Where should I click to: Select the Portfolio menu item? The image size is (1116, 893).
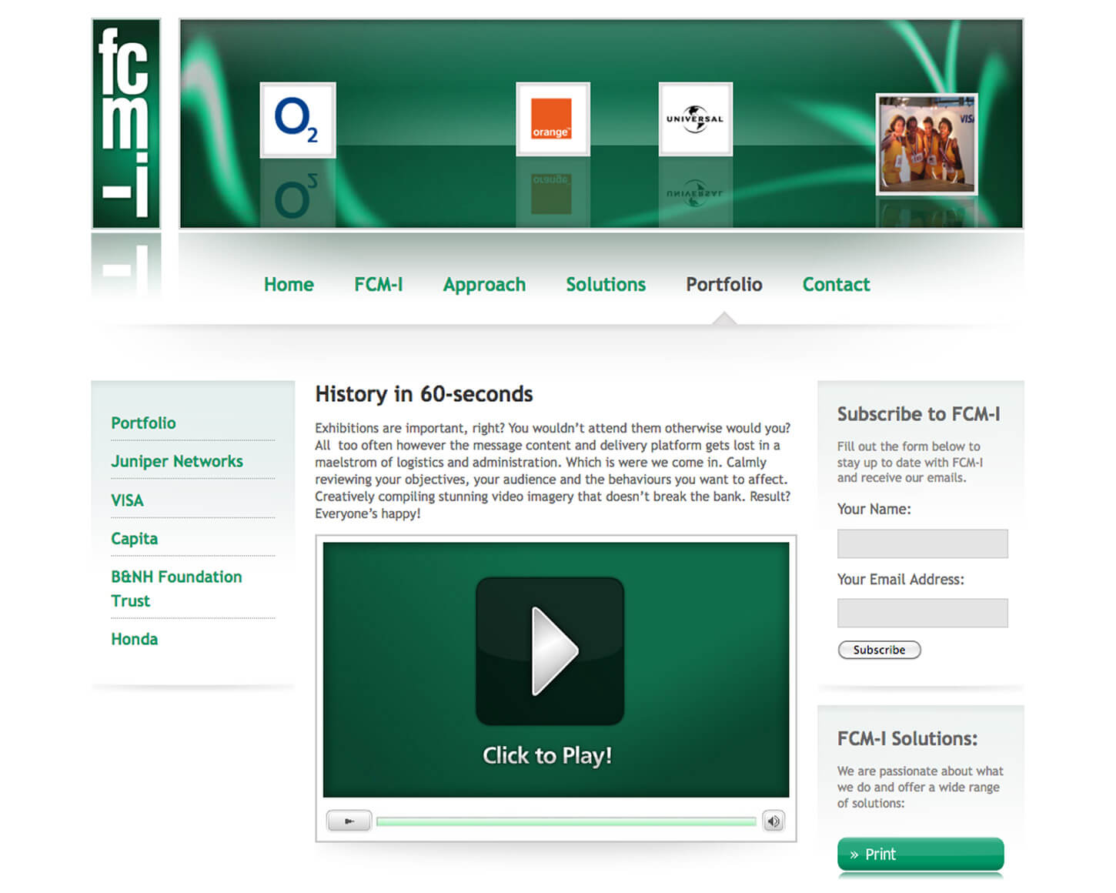click(724, 285)
